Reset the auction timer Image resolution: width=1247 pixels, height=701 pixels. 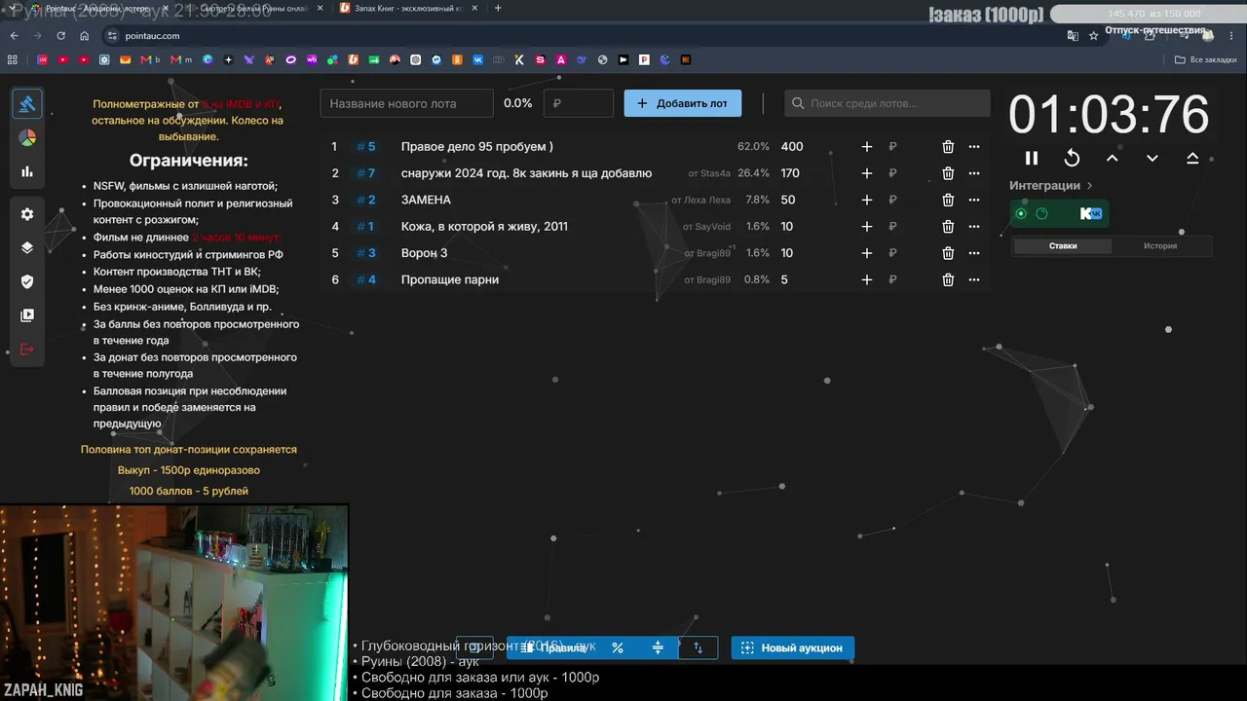(x=1072, y=158)
